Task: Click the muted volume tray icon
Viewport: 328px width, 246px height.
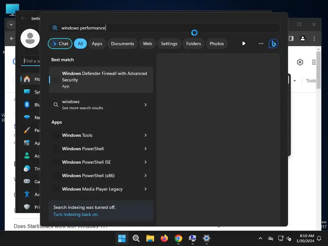Action: (x=289, y=238)
